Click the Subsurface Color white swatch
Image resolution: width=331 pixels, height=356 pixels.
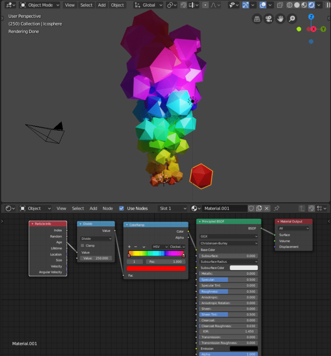244,268
